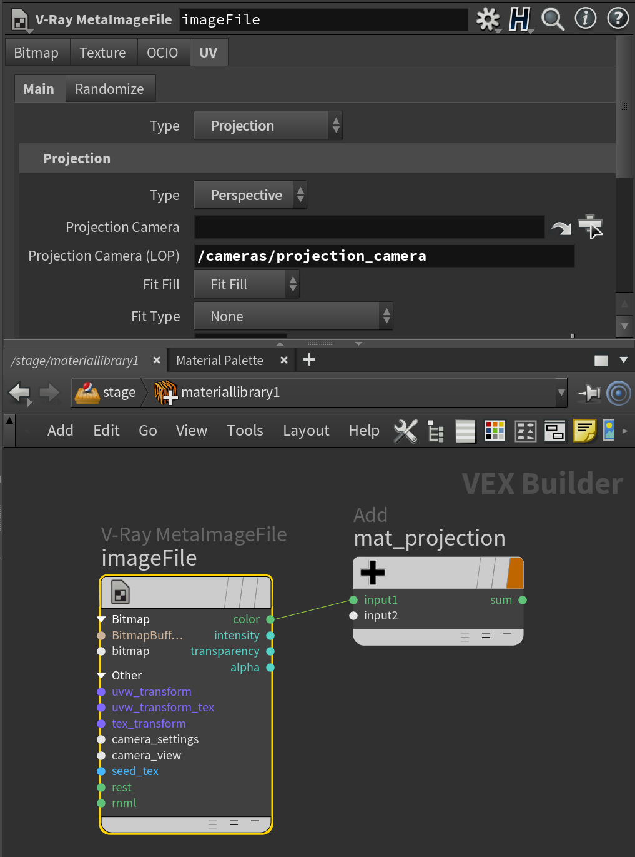Image resolution: width=635 pixels, height=857 pixels.
Task: Select the UV tab
Action: [x=209, y=53]
